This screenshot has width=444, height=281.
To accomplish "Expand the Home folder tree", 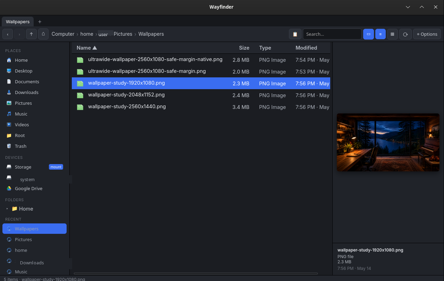I will (7, 208).
